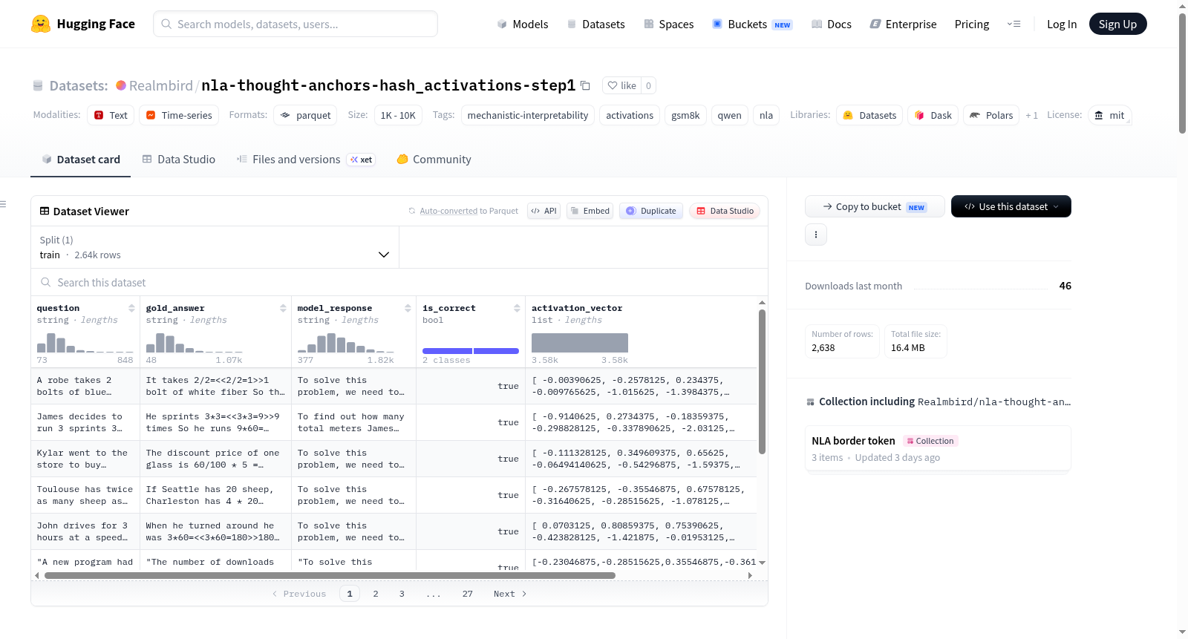Click the heart like button
The width and height of the screenshot is (1188, 639).
pyautogui.click(x=621, y=85)
